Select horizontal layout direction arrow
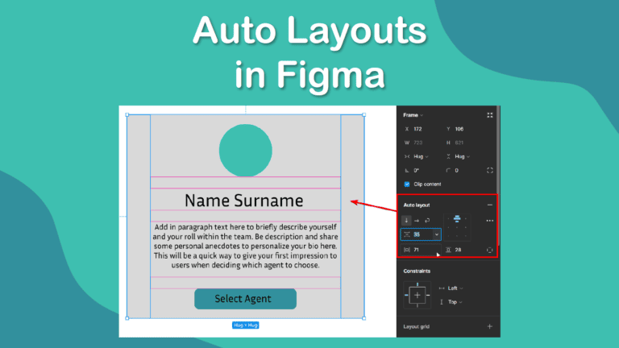The image size is (619, 348). (x=417, y=221)
